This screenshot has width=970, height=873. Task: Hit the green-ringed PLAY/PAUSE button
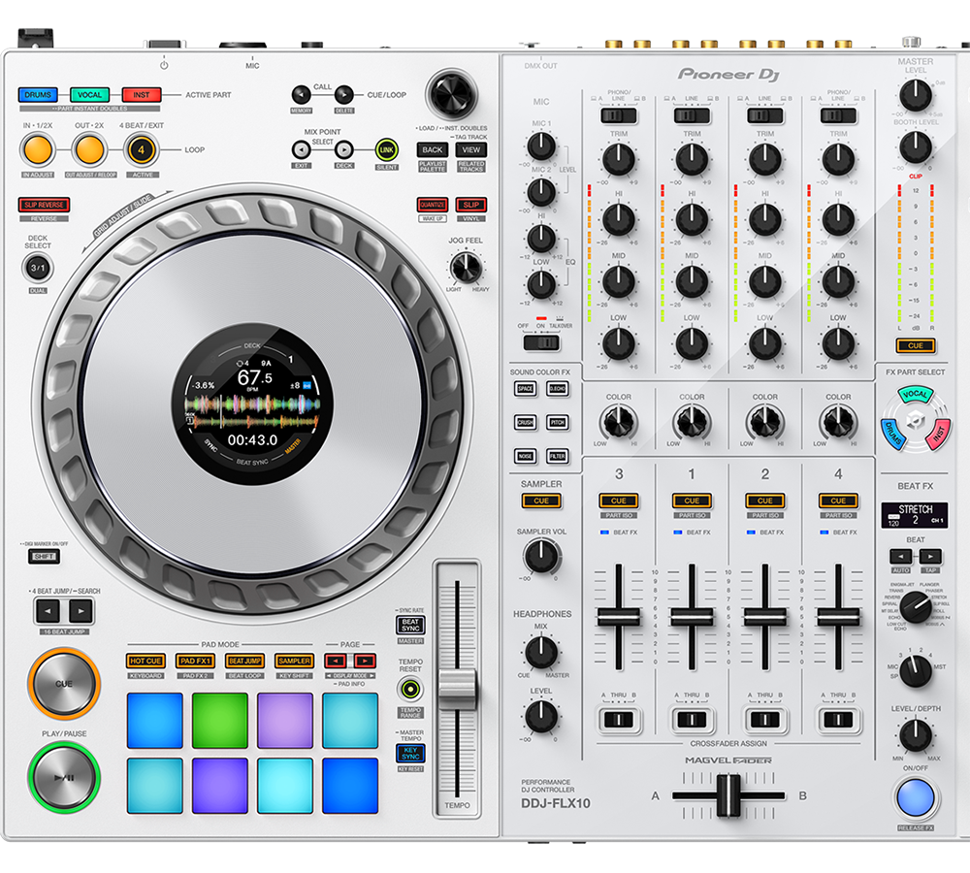64,777
